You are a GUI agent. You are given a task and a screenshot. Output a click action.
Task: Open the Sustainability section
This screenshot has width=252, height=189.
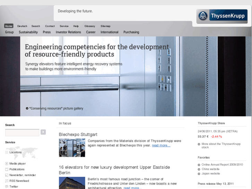click(28, 32)
